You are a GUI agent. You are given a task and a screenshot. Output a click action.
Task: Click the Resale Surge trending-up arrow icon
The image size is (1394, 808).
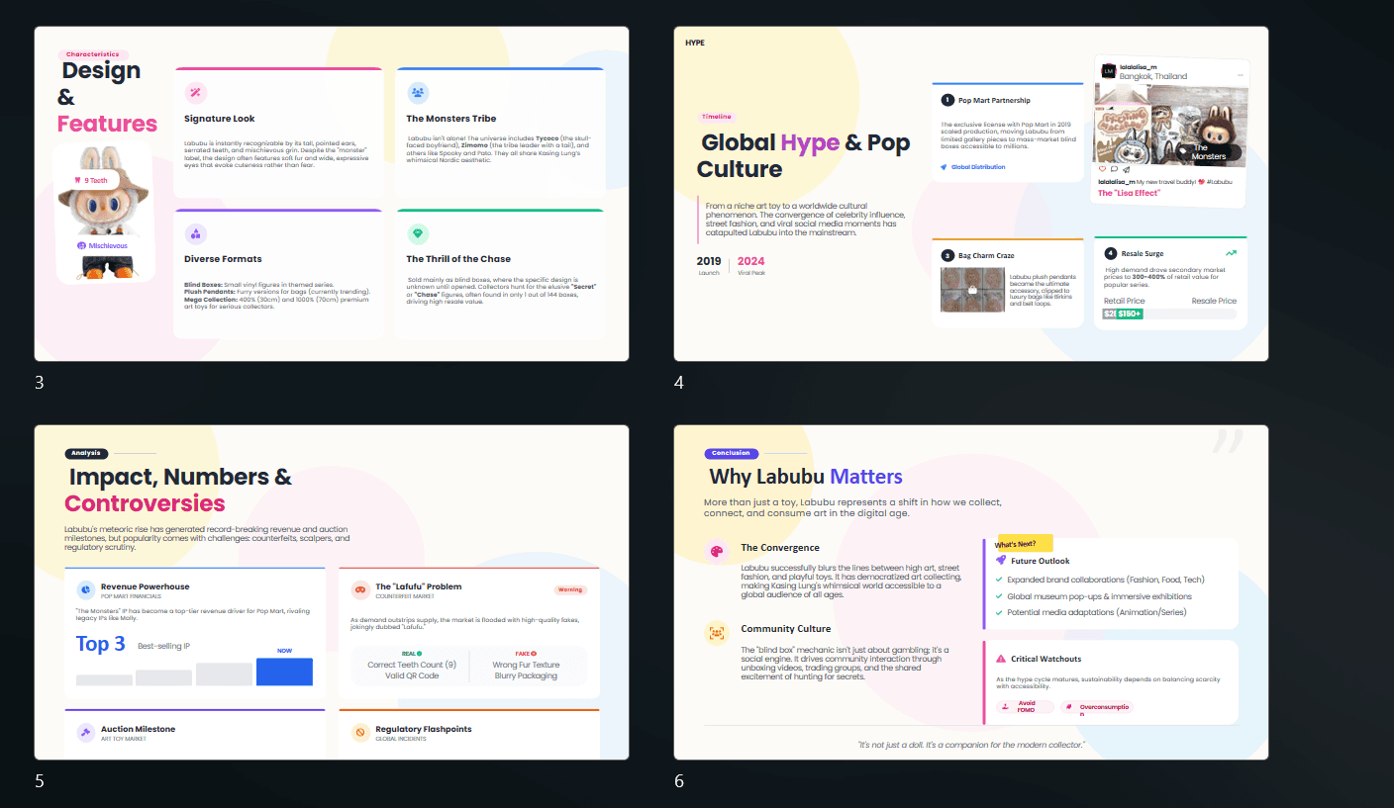click(1231, 253)
